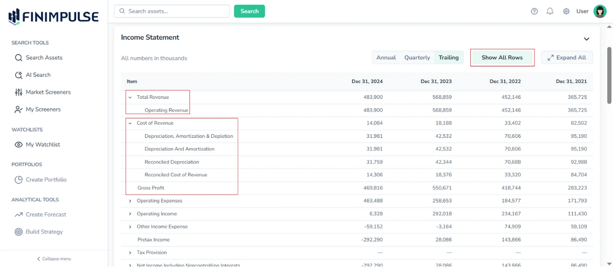Open the settings gear
Image resolution: width=613 pixels, height=267 pixels.
click(x=566, y=11)
